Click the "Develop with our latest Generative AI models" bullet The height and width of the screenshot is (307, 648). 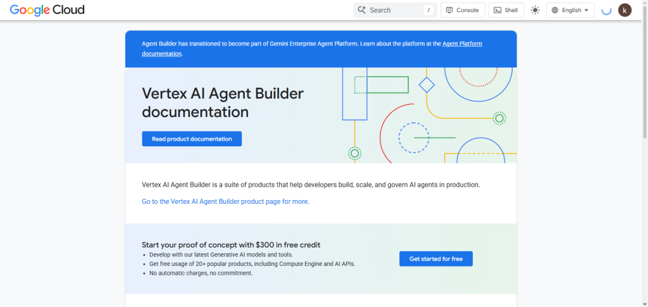pos(221,254)
